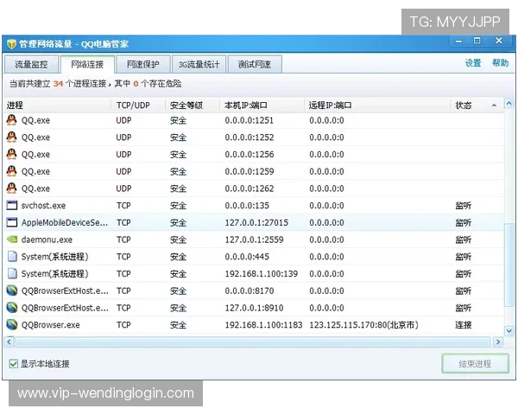The width and height of the screenshot is (518, 415).
Task: Click the QQ penguin icon for port 1262
Action: [x=11, y=188]
